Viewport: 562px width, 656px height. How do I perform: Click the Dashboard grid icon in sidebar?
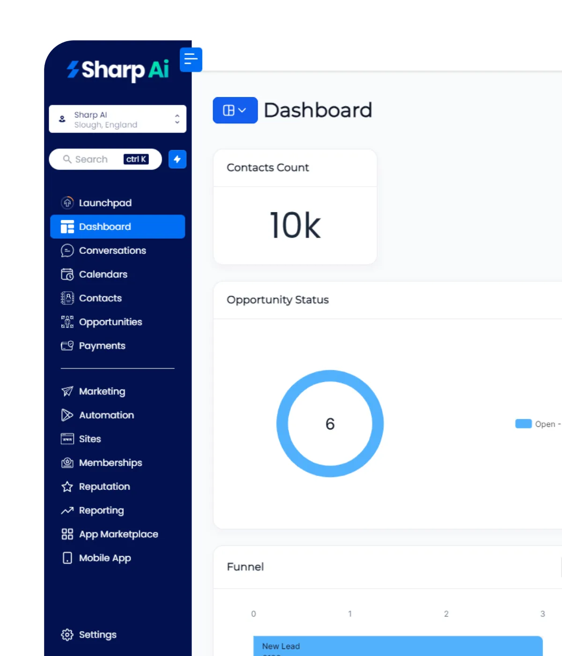tap(67, 227)
